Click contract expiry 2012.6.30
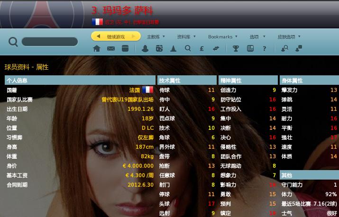Screen dimensions: 339x217 (140, 185)
